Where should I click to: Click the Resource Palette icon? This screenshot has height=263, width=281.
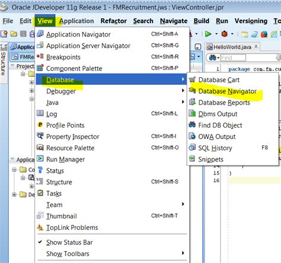(40, 147)
